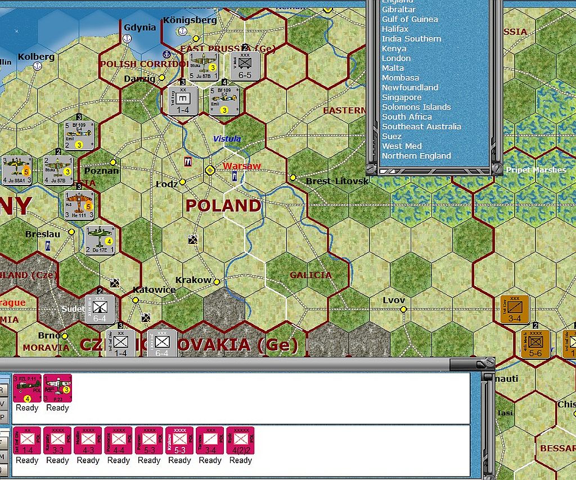Select Mombasa in the location list

[x=400, y=78]
